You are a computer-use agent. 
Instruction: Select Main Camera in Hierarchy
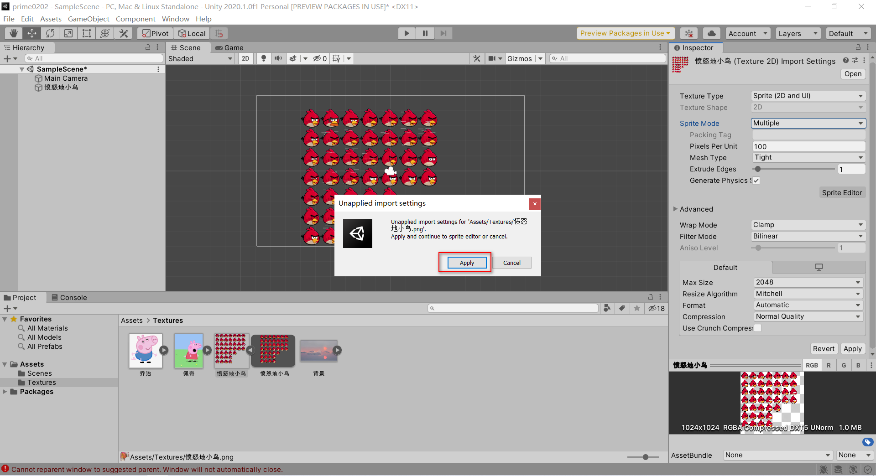(x=66, y=78)
